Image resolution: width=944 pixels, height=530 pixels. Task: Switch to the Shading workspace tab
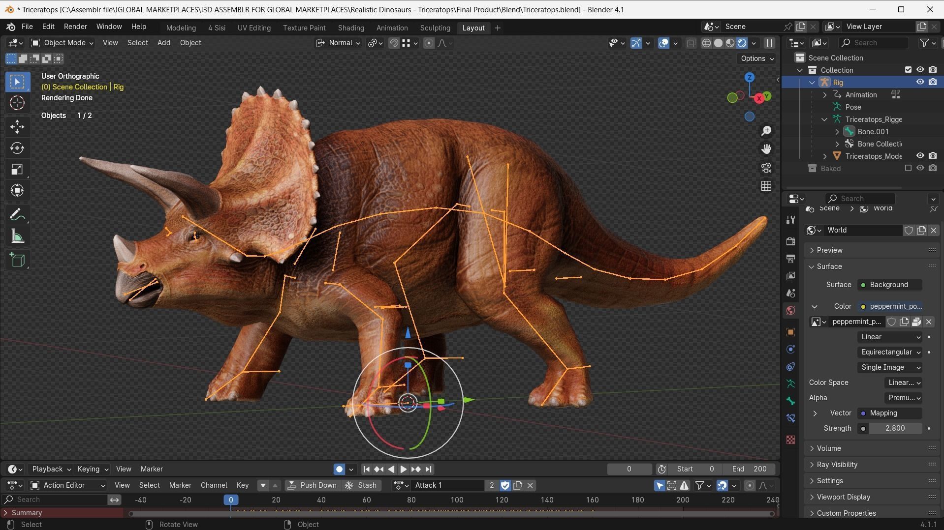pos(351,28)
